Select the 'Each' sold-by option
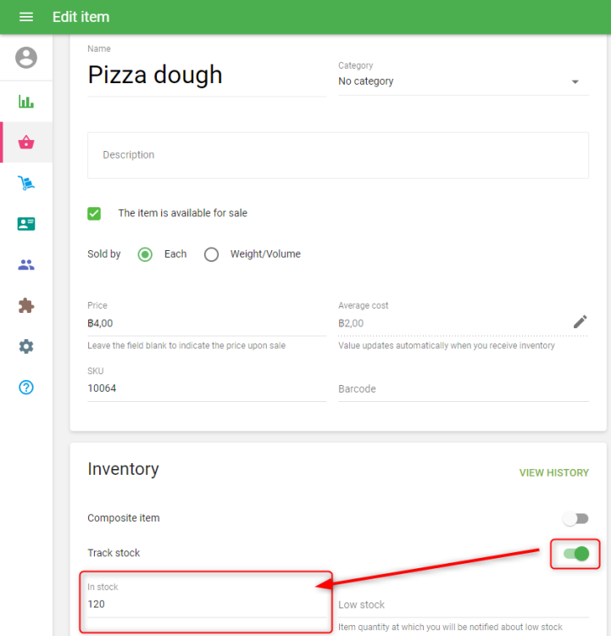 145,254
